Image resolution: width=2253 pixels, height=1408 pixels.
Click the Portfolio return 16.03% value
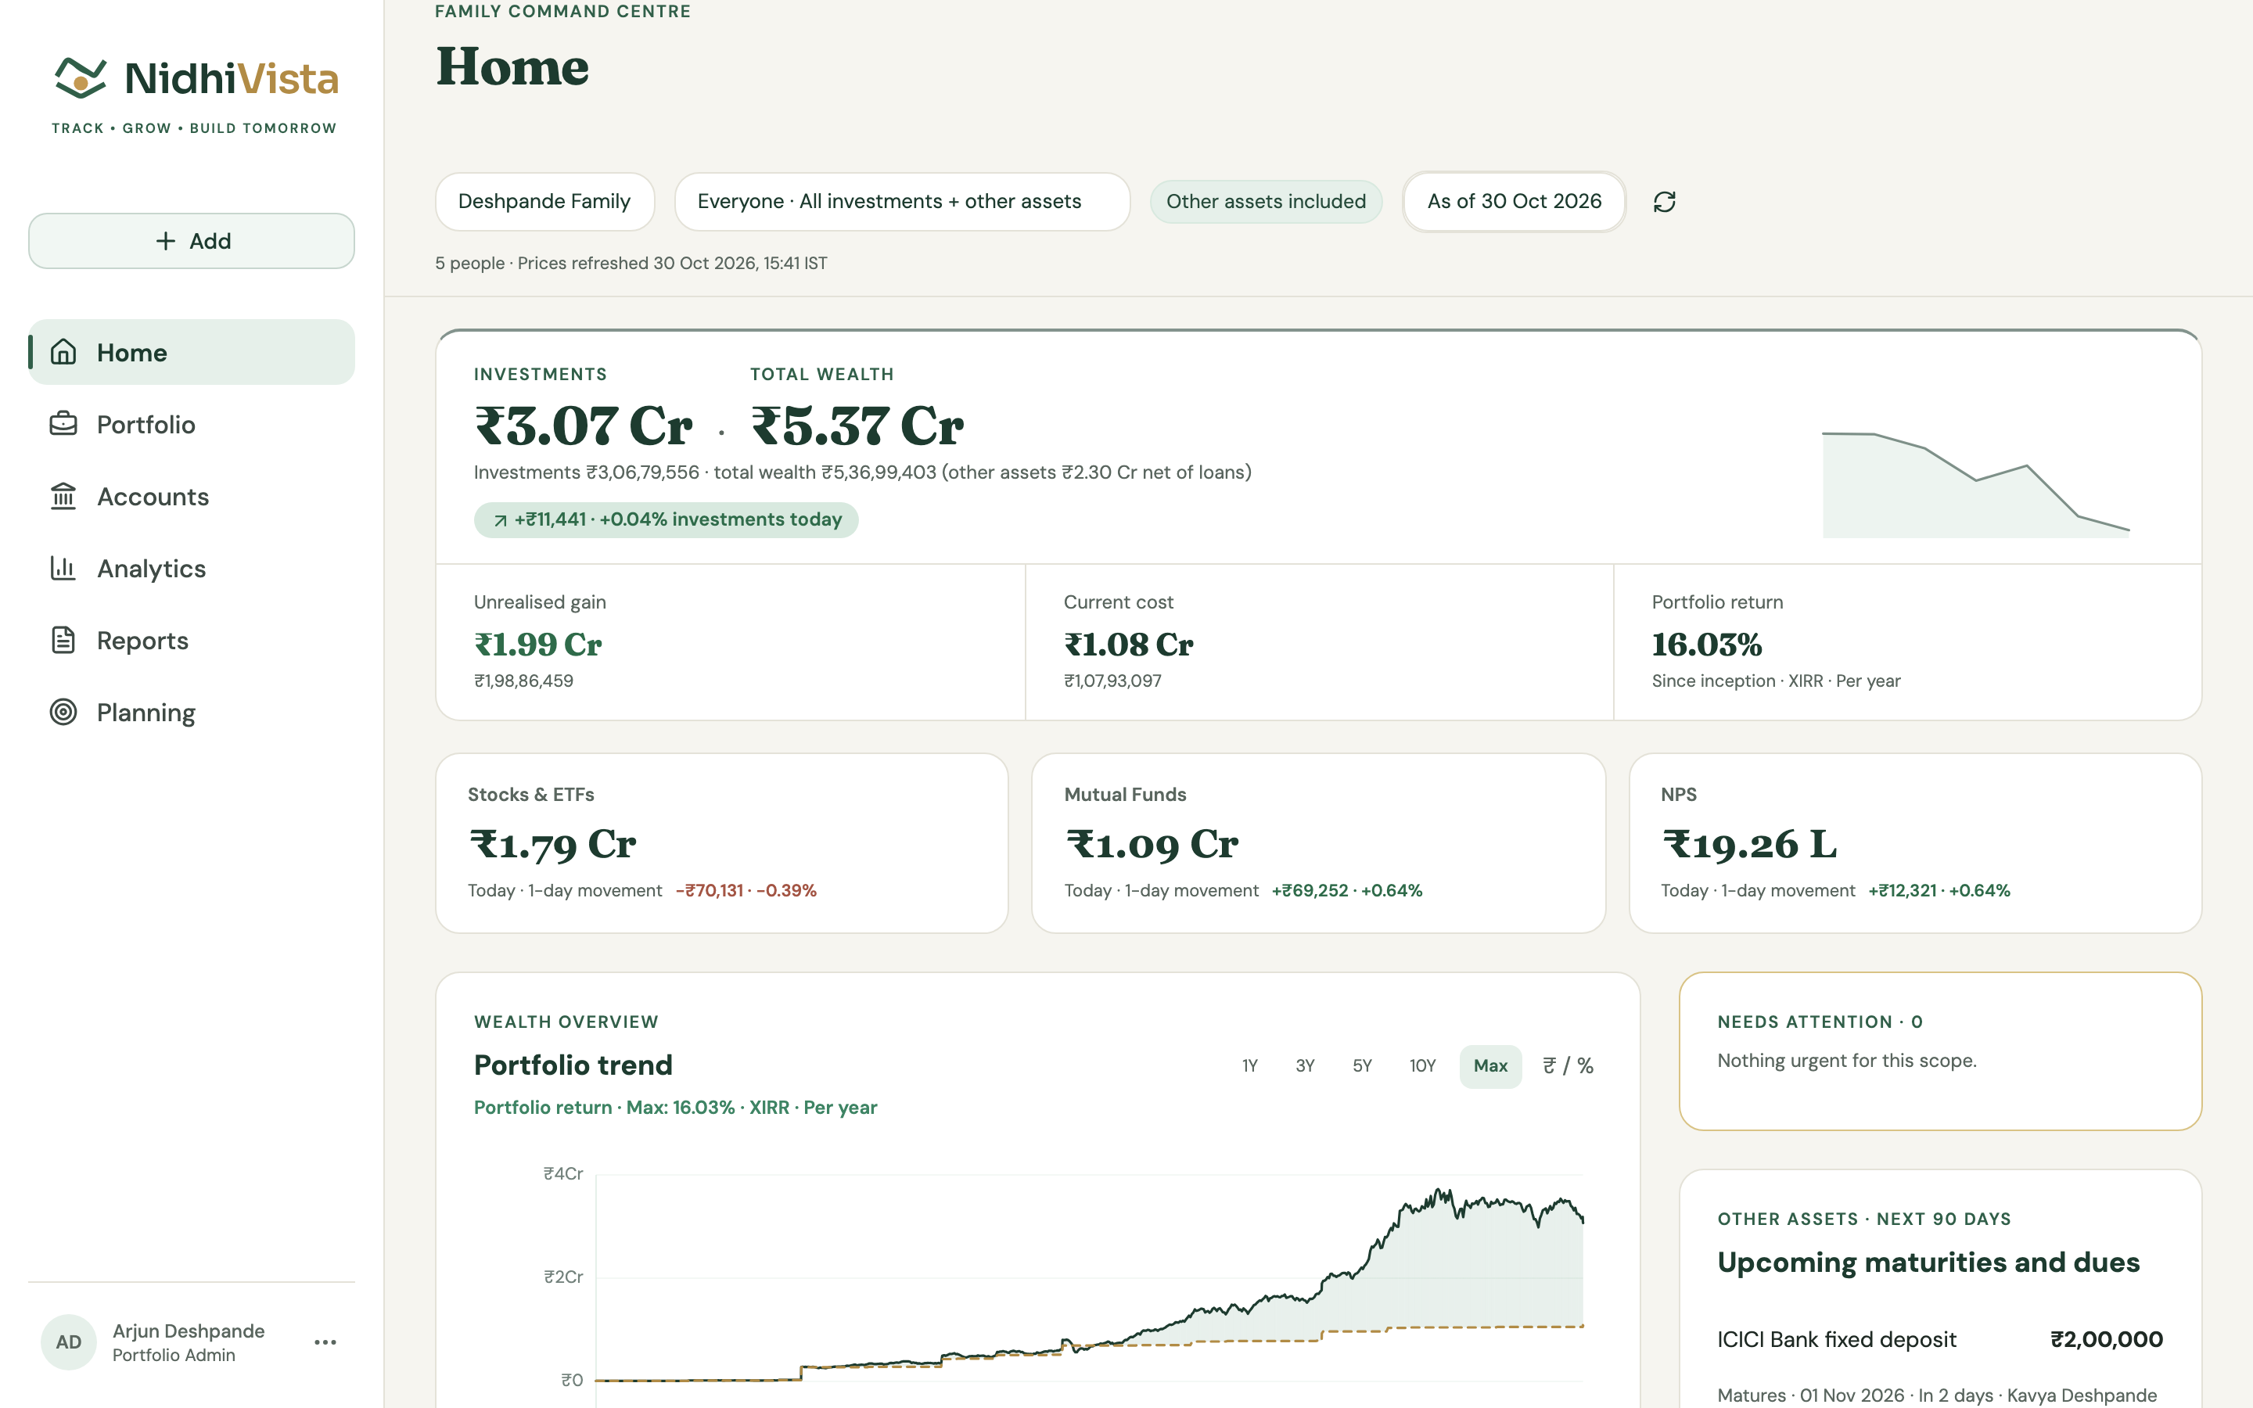coord(1706,645)
